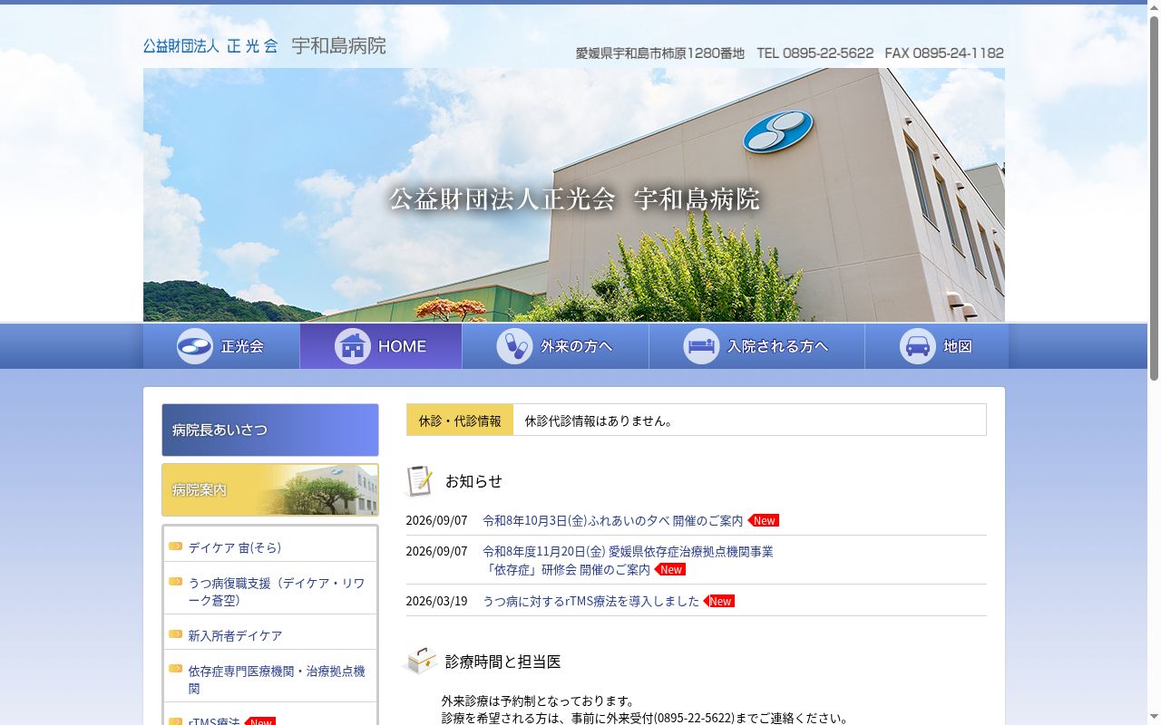Click the text 外来診療は予約制となっております。
Screen dimensions: 1161x725
(x=539, y=701)
